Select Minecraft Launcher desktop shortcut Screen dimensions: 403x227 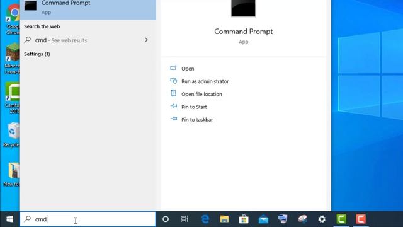[12, 59]
